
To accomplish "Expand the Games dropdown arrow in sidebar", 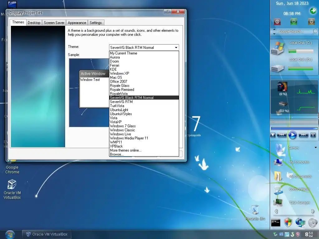I will click(316, 148).
